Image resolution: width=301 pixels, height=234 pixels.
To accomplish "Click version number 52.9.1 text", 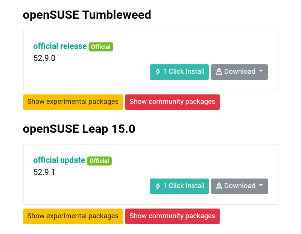I will [44, 172].
